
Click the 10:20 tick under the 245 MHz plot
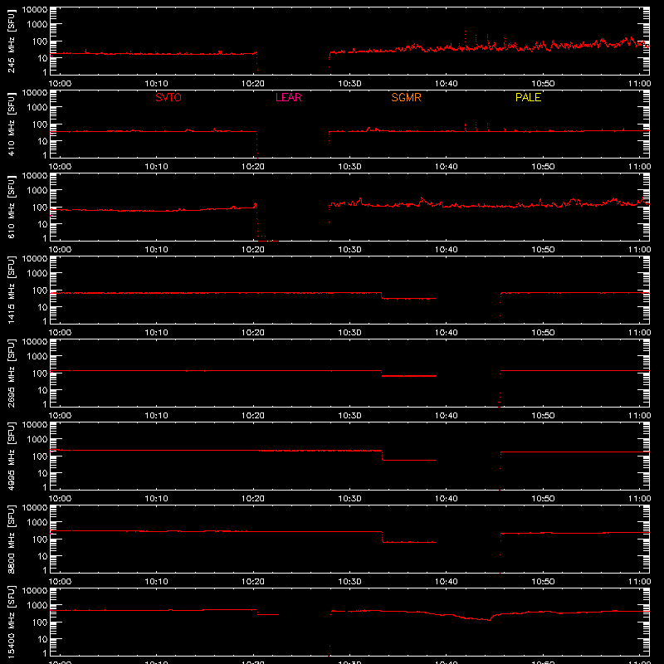[x=253, y=84]
